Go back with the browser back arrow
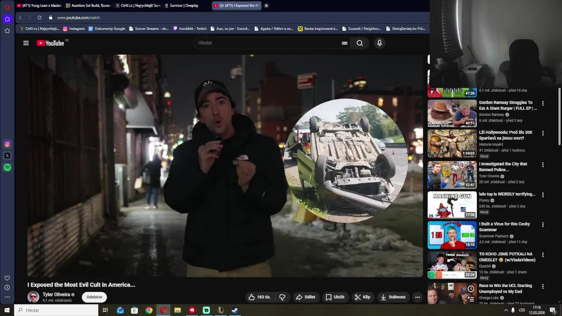This screenshot has width=562, height=316. tap(20, 18)
